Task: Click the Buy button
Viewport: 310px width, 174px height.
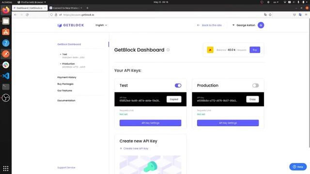Action: [x=255, y=50]
